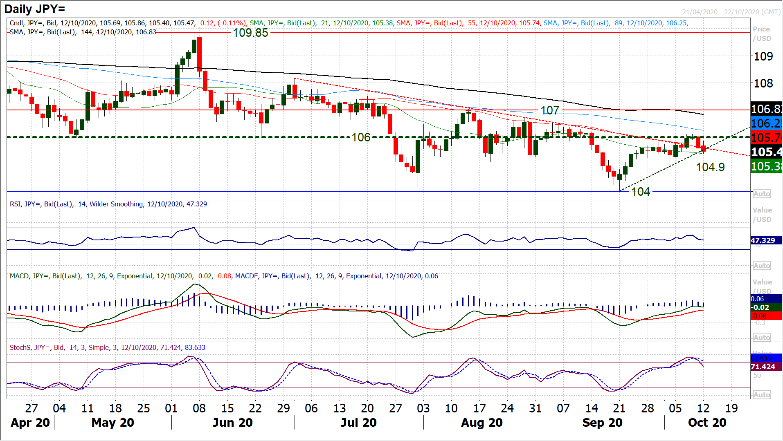Click the 106 dashed level label
Viewport: 783px width, 441px height.
point(361,137)
